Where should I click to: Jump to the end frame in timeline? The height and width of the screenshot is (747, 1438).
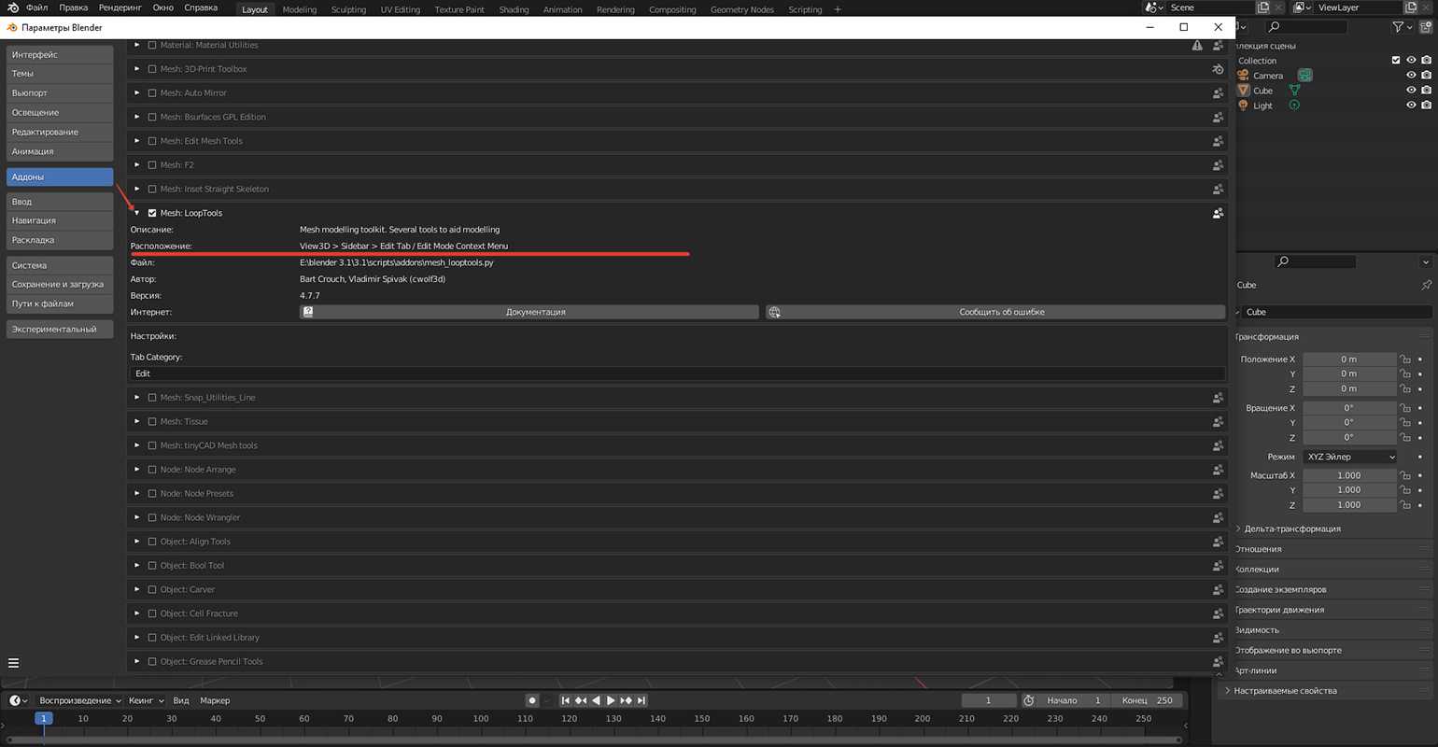[641, 700]
